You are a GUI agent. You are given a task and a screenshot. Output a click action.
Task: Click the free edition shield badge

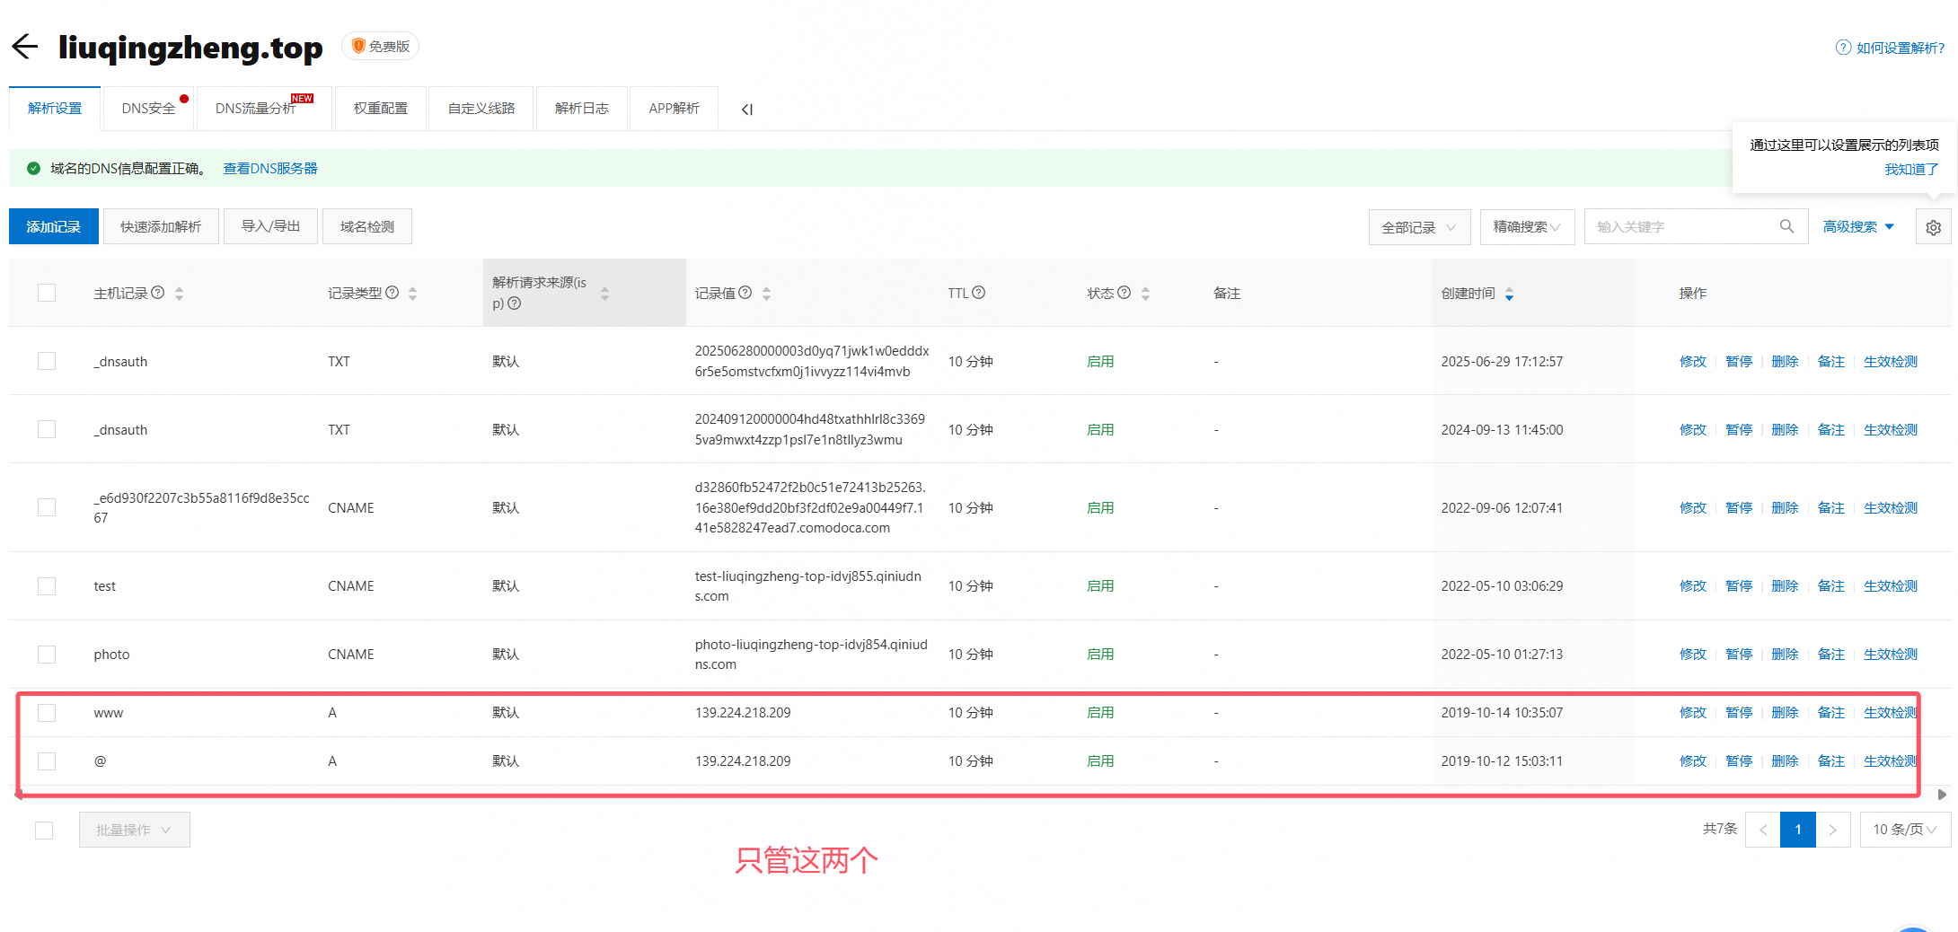click(380, 46)
